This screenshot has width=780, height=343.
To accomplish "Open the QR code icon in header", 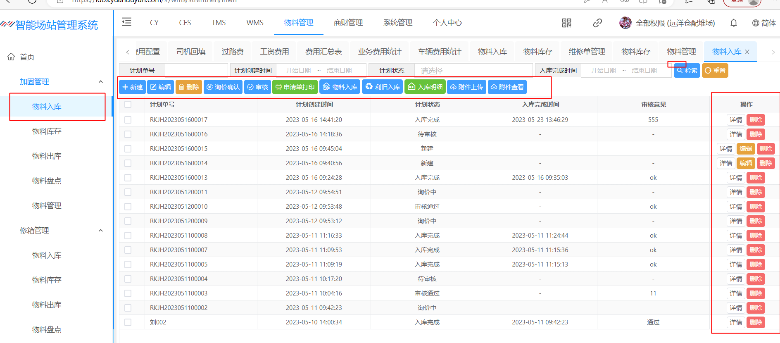I will coord(566,23).
